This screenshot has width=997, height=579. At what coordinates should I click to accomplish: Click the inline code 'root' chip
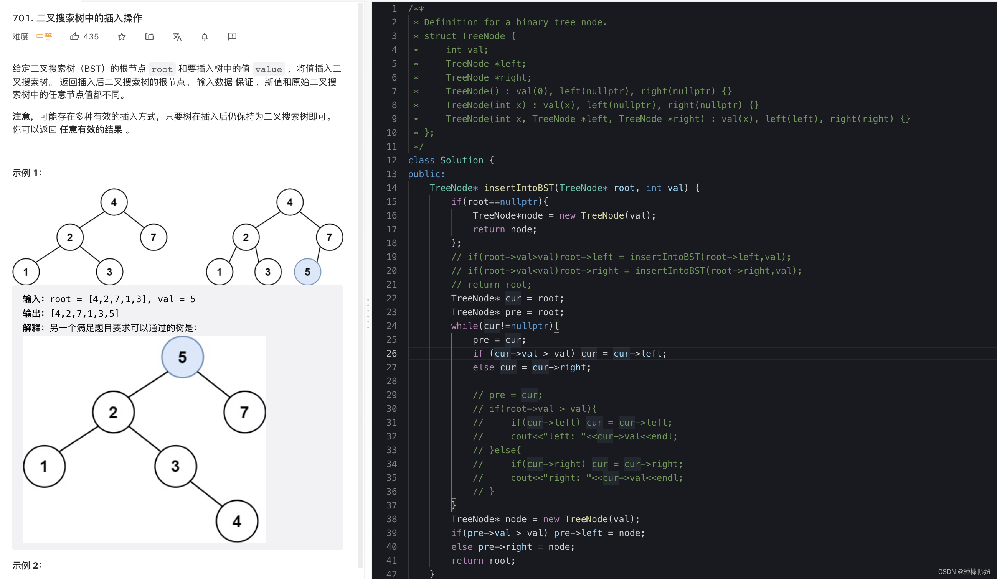point(162,69)
